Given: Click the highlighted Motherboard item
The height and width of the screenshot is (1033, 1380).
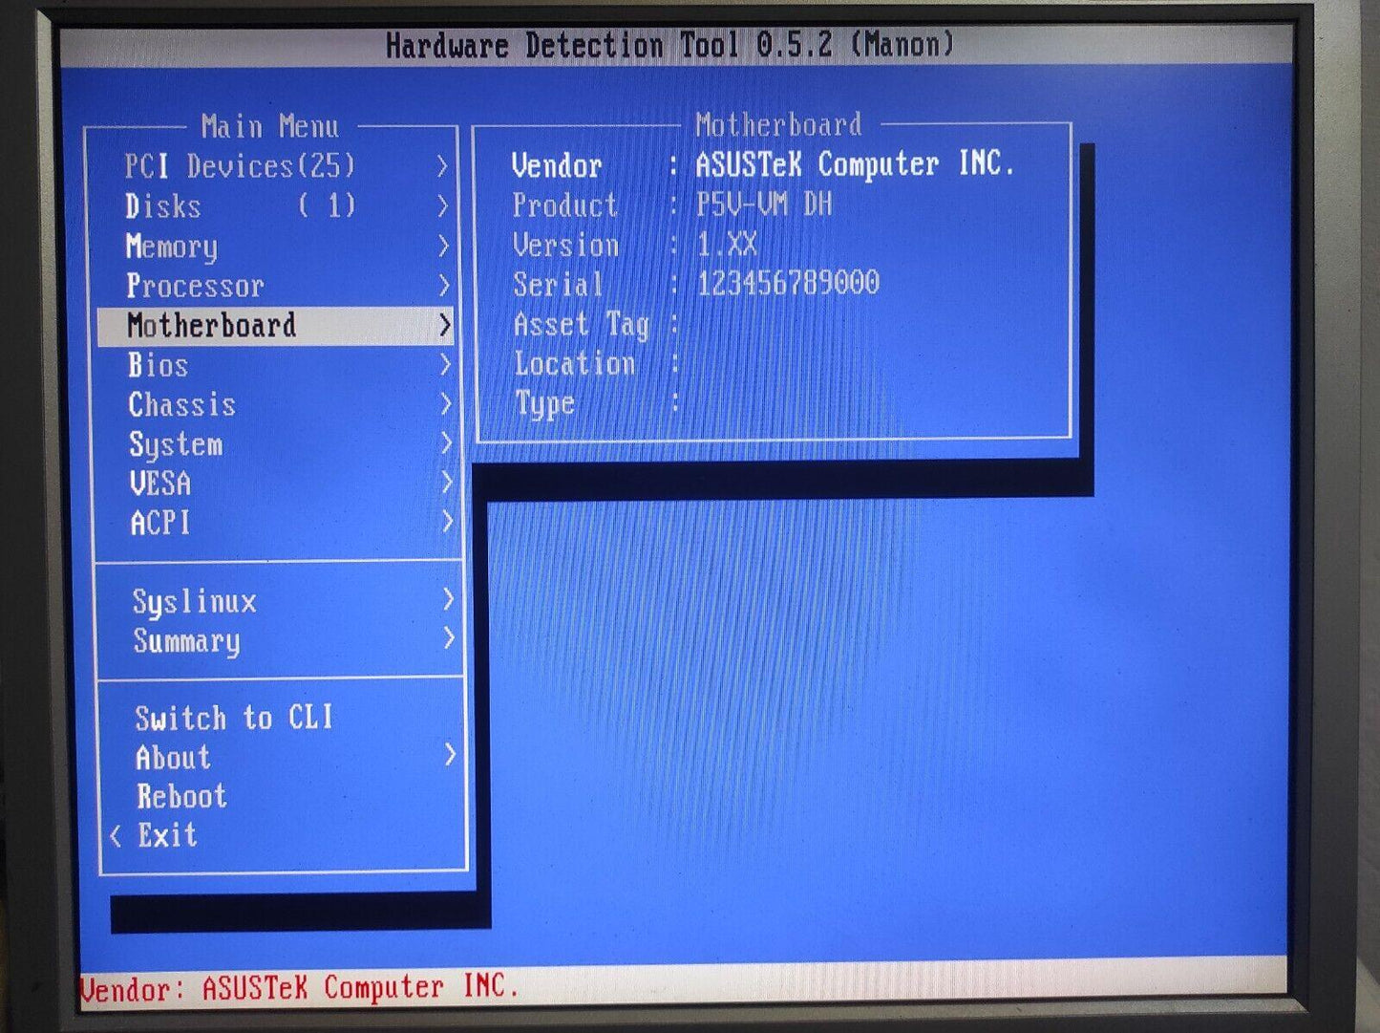Looking at the screenshot, I should pos(211,326).
